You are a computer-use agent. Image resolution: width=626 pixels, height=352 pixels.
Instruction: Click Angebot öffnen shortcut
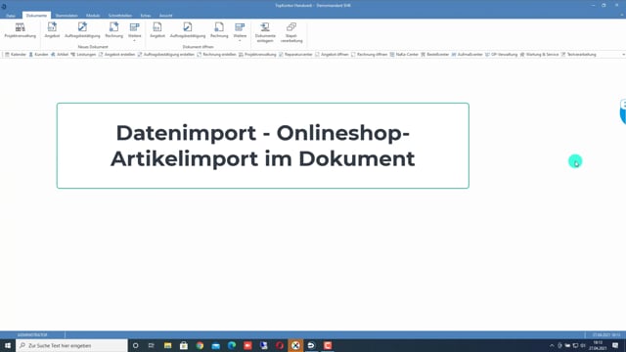pyautogui.click(x=333, y=55)
